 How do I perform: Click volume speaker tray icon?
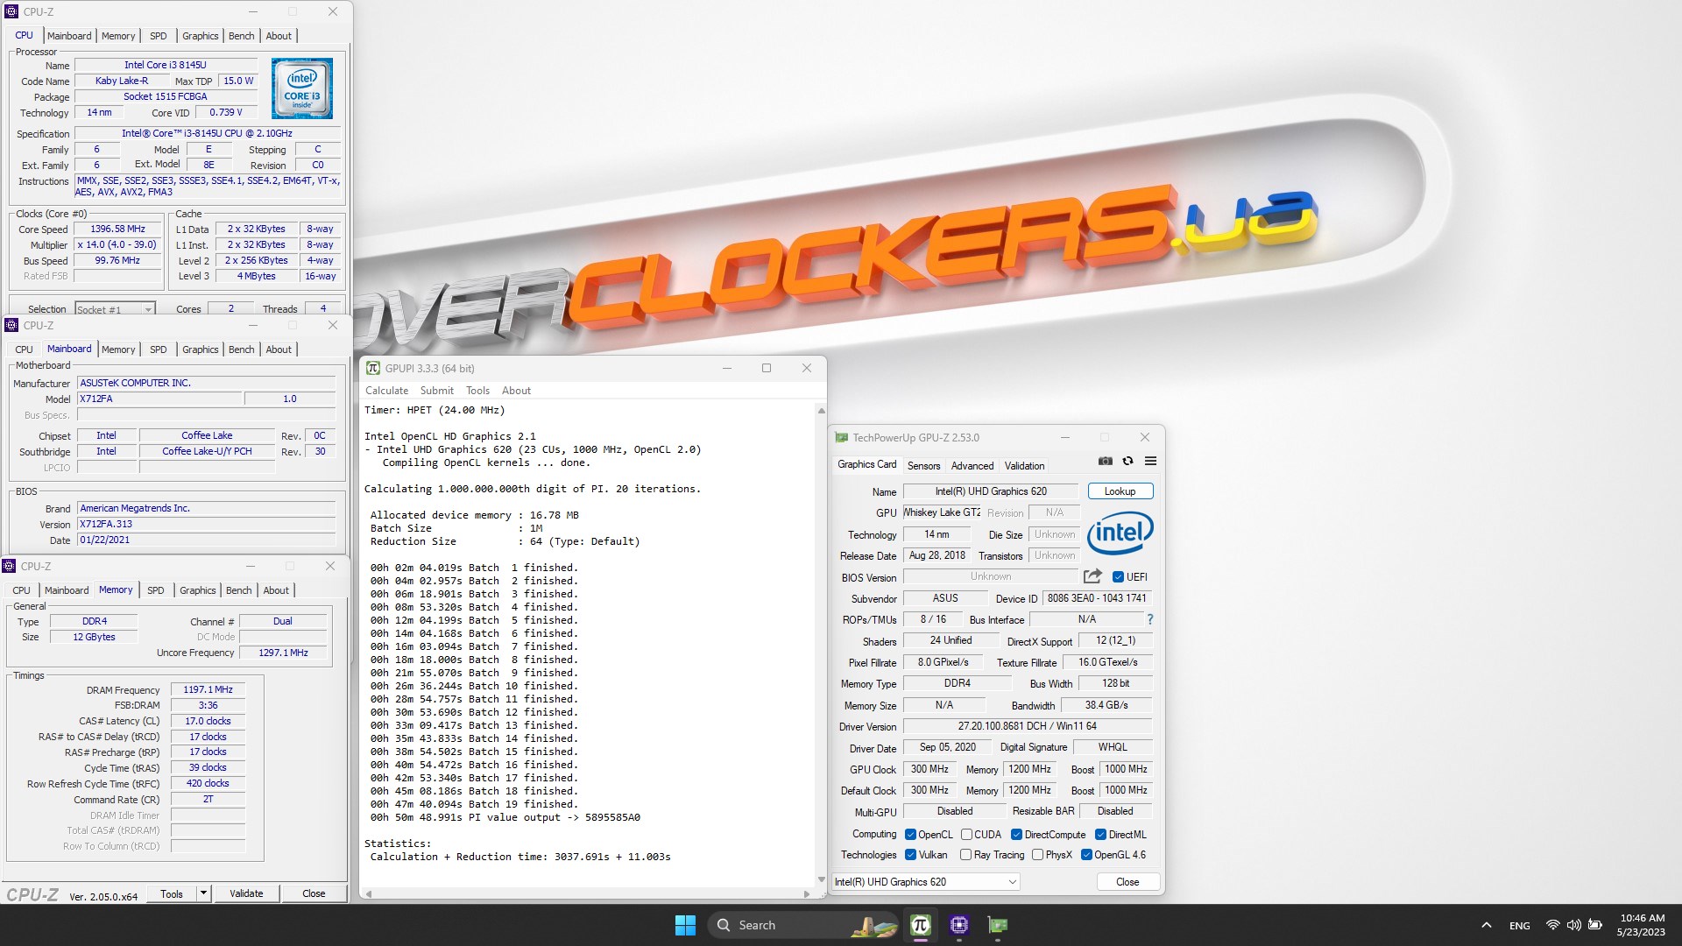1574,925
